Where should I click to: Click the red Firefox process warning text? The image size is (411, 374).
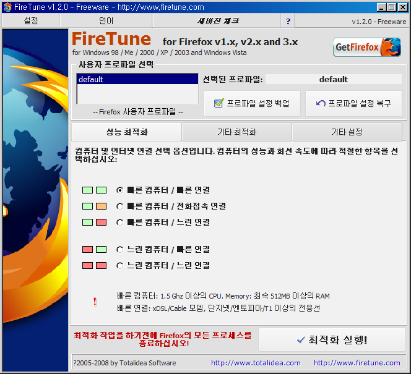(163, 339)
